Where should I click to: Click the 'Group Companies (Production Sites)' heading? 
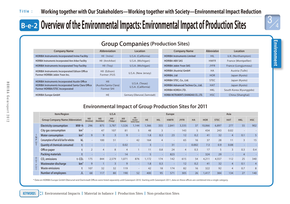click(145, 44)
